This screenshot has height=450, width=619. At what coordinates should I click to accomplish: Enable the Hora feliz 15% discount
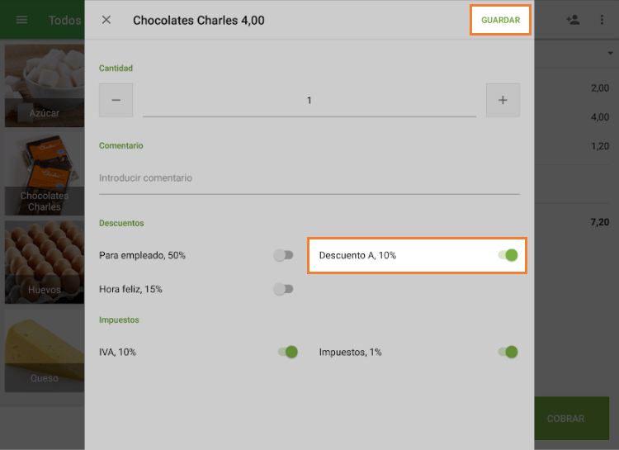click(x=283, y=289)
